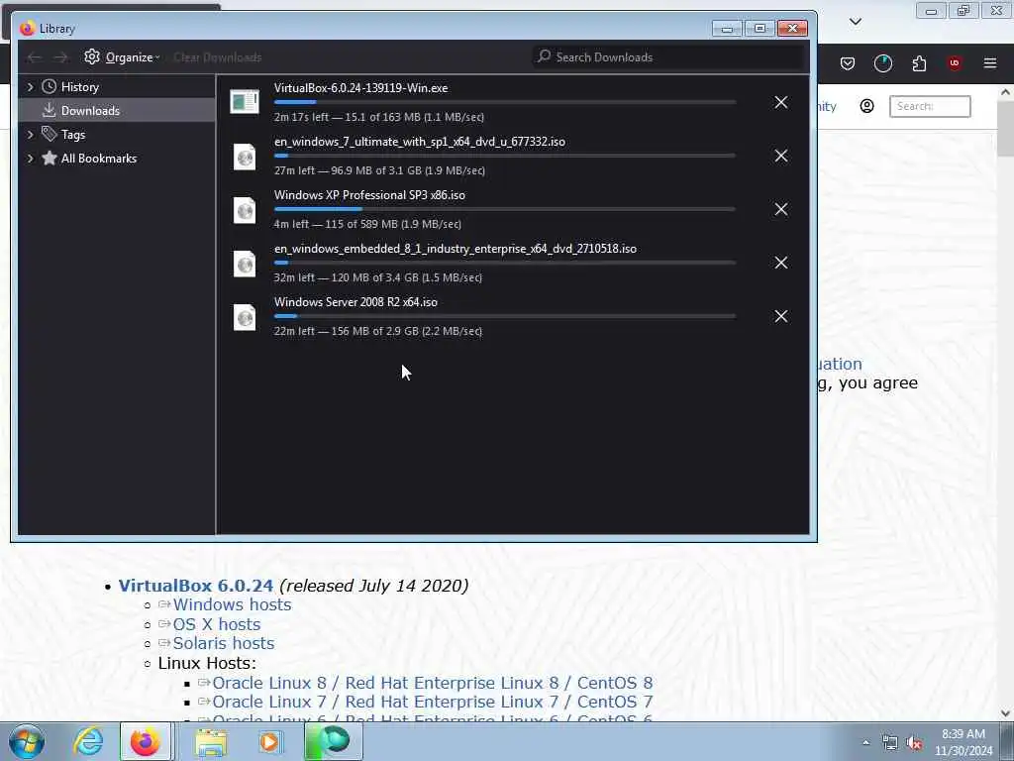The width and height of the screenshot is (1014, 761).
Task: Open the Organize dropdown menu
Action: pos(122,57)
